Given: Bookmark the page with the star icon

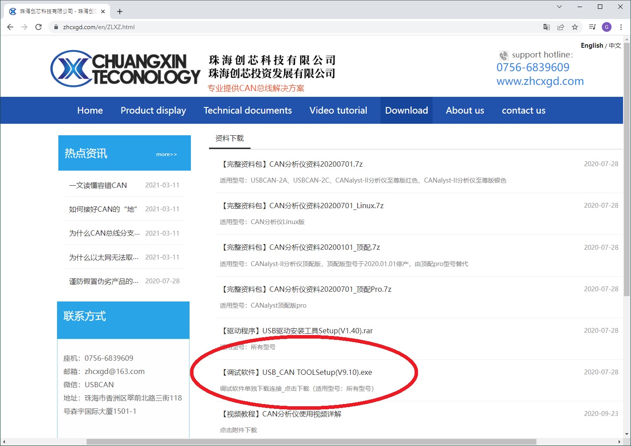Looking at the screenshot, I should [x=575, y=27].
